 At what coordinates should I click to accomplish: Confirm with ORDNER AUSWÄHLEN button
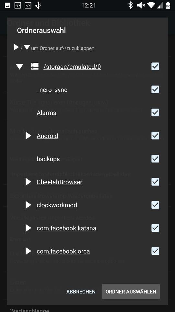coord(131,292)
